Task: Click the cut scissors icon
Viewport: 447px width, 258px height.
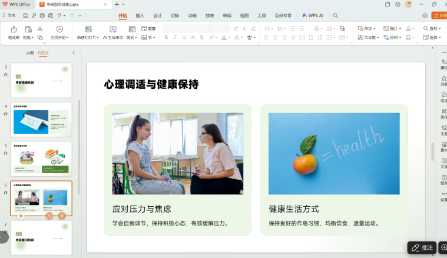Action: point(40,28)
